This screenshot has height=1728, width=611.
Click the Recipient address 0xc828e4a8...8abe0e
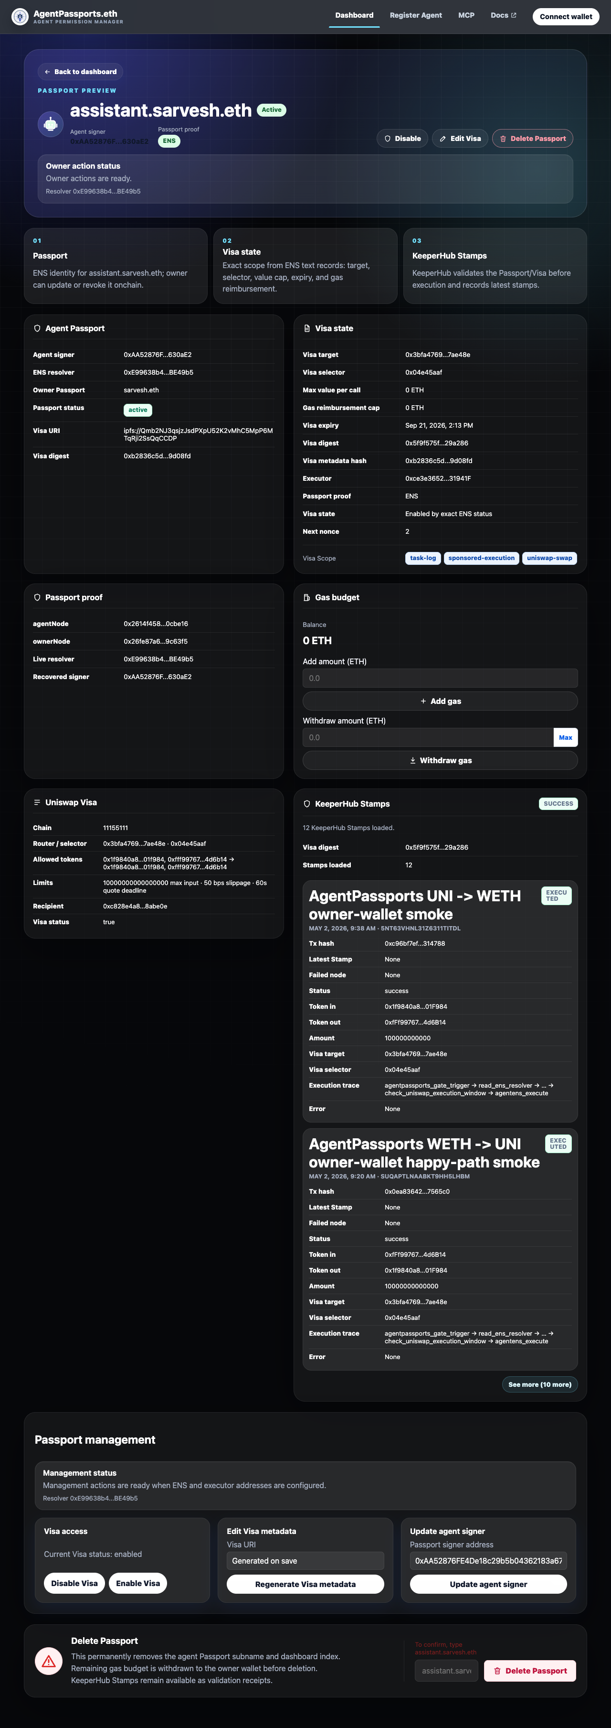(x=136, y=906)
